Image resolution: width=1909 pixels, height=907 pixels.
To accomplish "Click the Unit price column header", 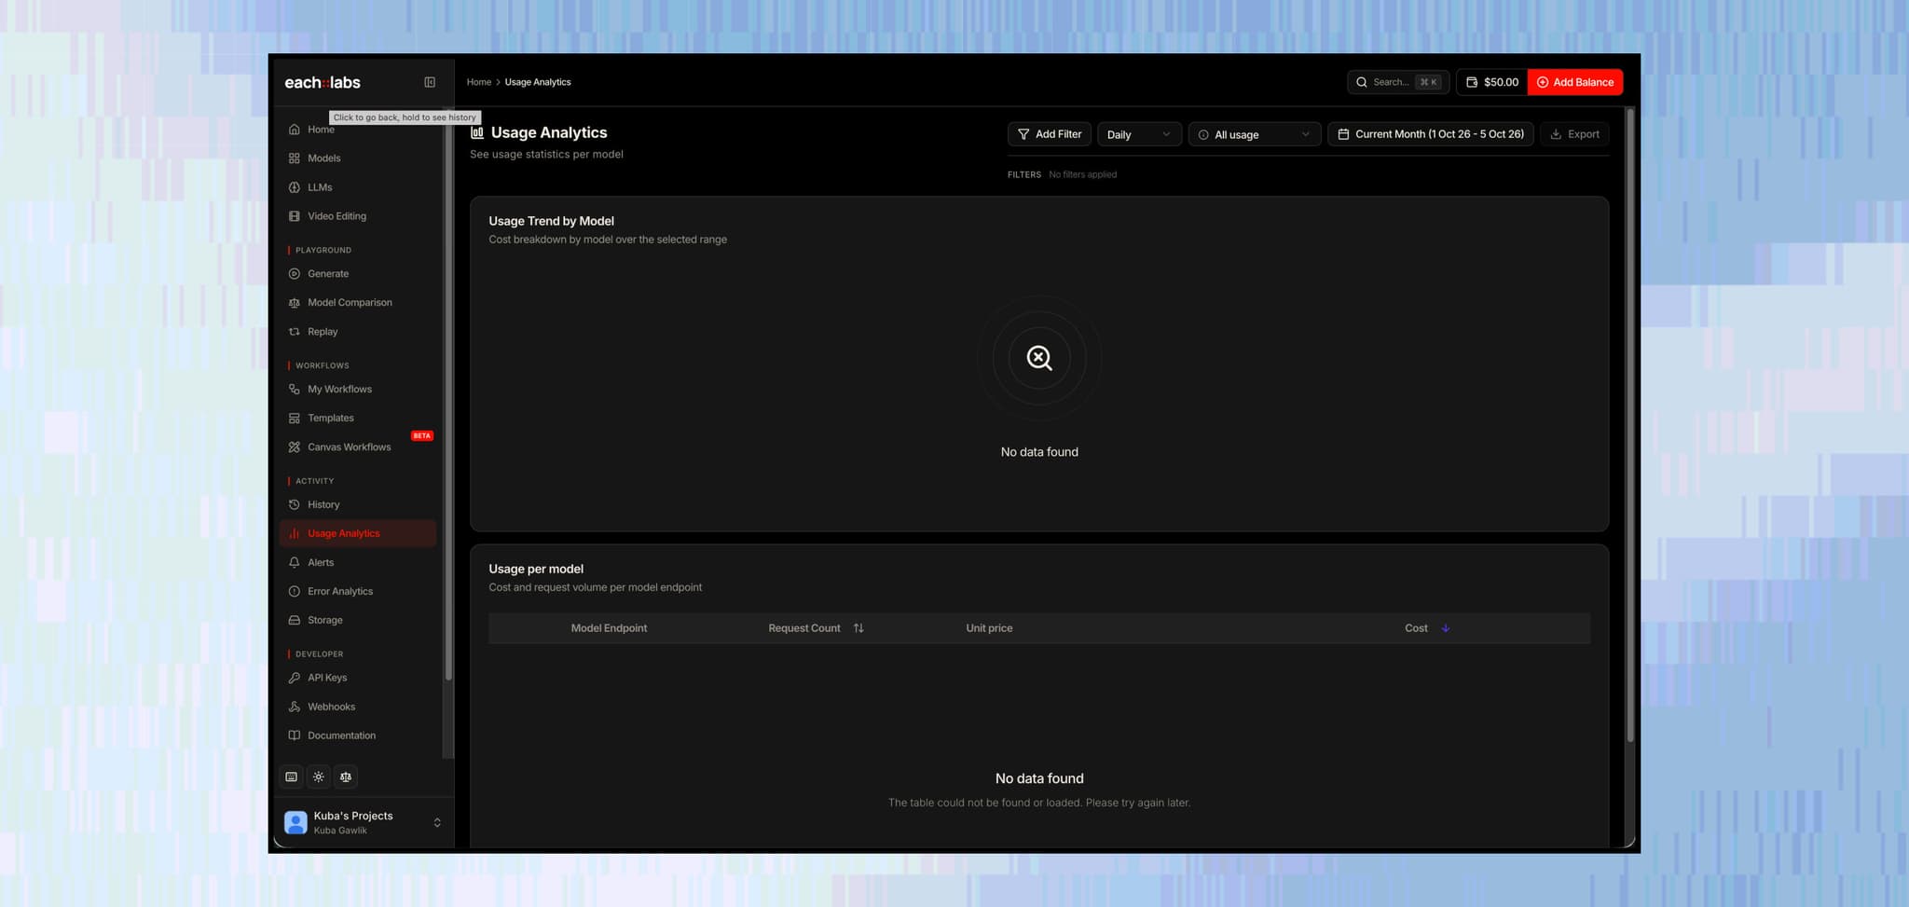I will 989,628.
